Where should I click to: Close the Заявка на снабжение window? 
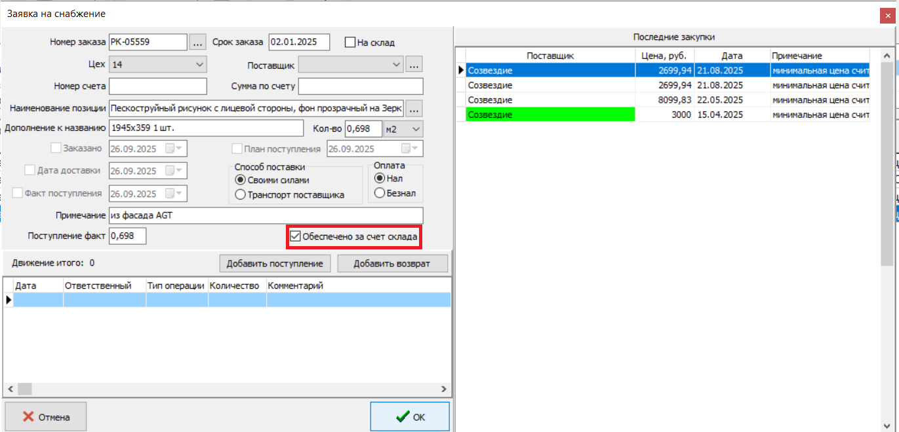click(889, 14)
